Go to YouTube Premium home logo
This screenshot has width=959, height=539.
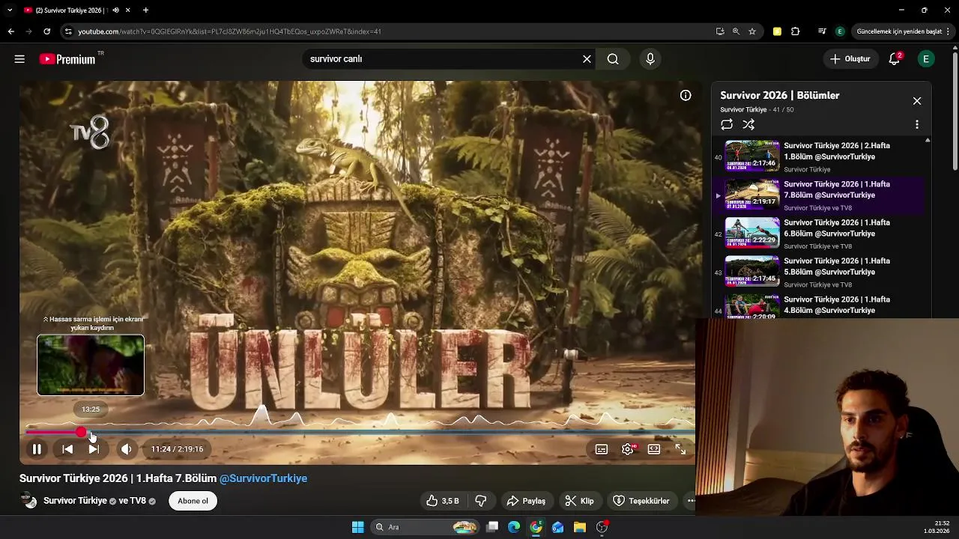[x=68, y=59]
